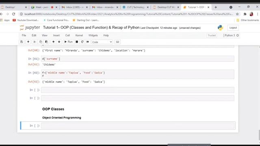Open the Insert menu

coord(56,35)
